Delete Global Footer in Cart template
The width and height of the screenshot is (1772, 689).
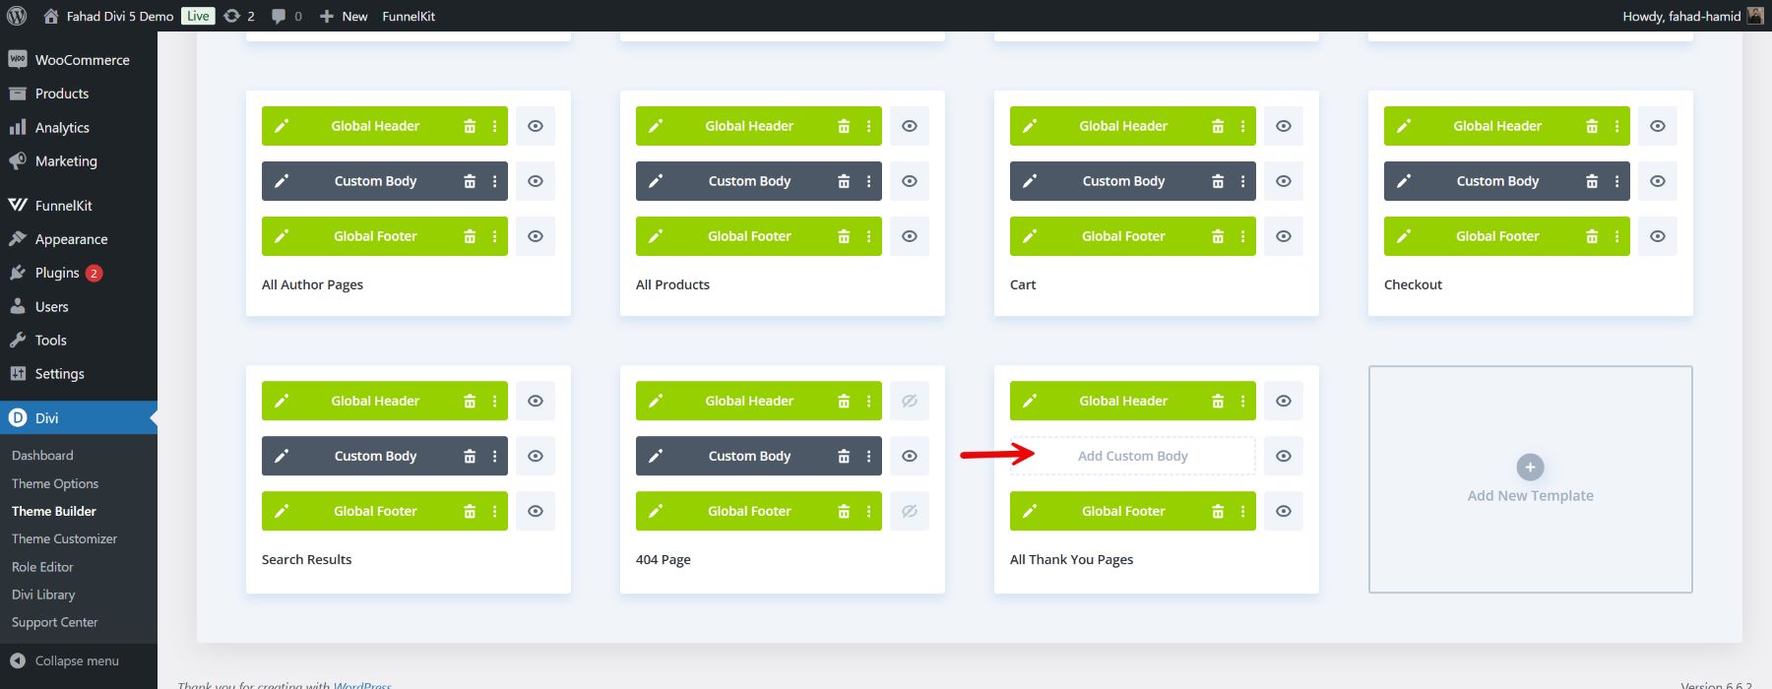pyautogui.click(x=1218, y=236)
